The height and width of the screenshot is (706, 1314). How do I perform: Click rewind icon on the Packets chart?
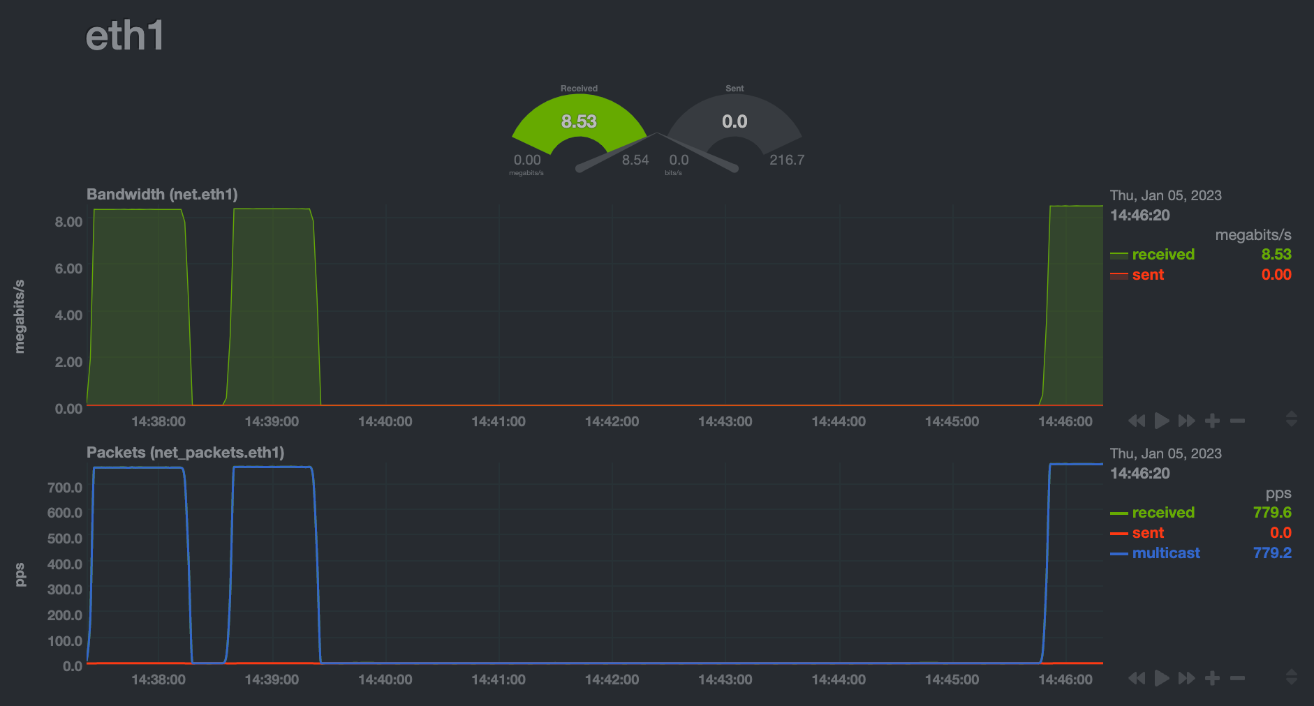pyautogui.click(x=1137, y=678)
